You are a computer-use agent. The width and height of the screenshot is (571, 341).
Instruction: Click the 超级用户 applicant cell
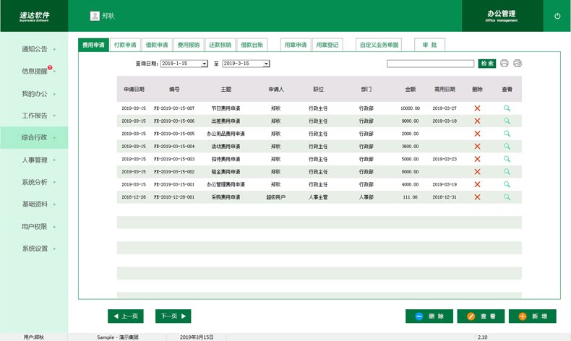(276, 197)
